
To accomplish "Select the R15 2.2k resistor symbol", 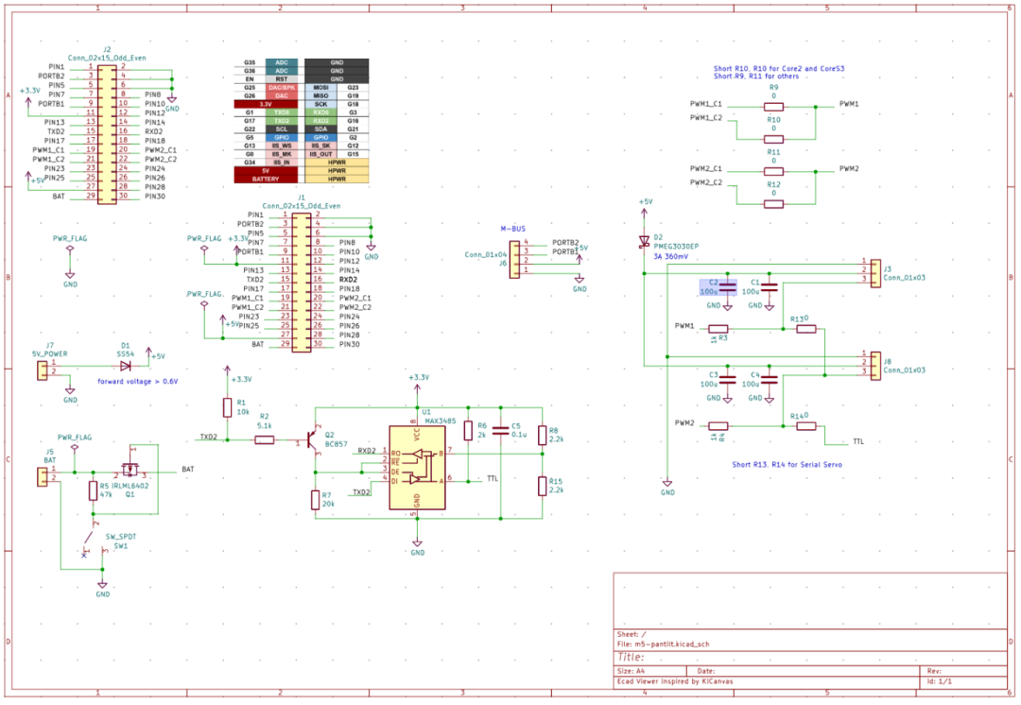I will tap(542, 486).
